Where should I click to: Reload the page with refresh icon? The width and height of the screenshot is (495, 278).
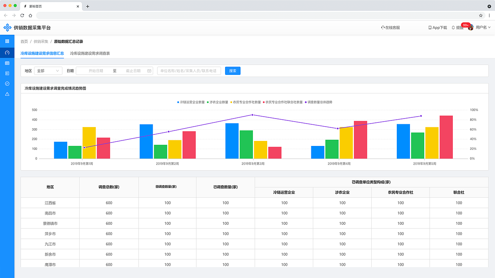pos(22,15)
